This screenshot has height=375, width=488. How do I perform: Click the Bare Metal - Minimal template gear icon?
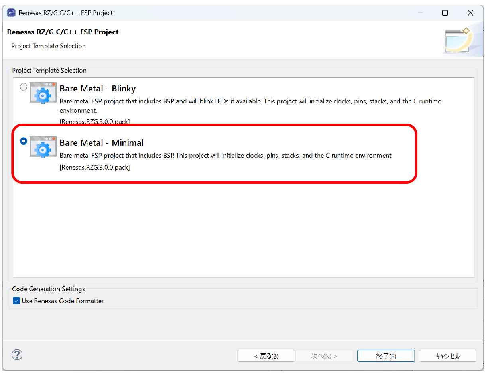pyautogui.click(x=43, y=147)
